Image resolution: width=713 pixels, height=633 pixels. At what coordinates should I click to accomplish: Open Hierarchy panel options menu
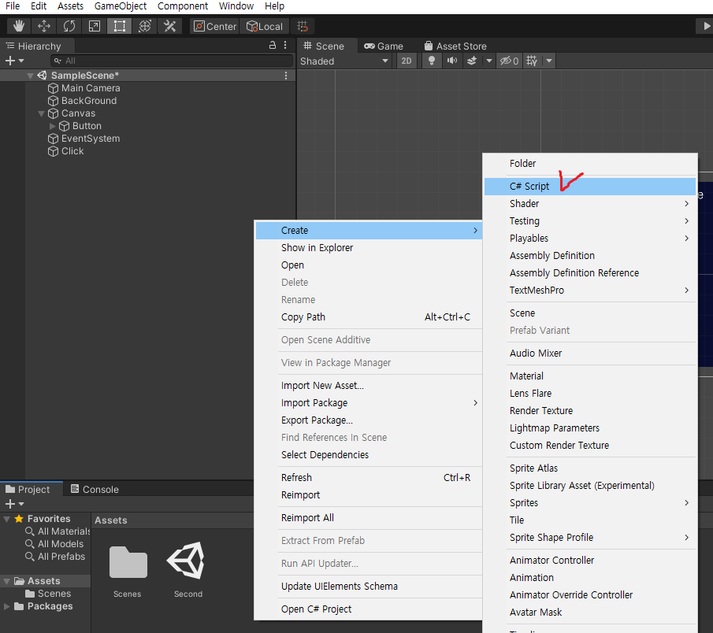click(285, 45)
